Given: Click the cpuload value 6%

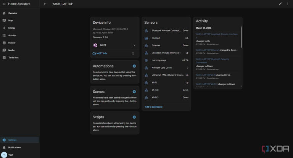Looking at the screenshot, I should tap(187, 38).
